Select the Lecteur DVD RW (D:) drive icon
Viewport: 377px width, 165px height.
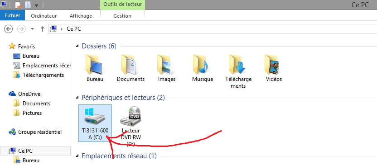[x=131, y=117]
